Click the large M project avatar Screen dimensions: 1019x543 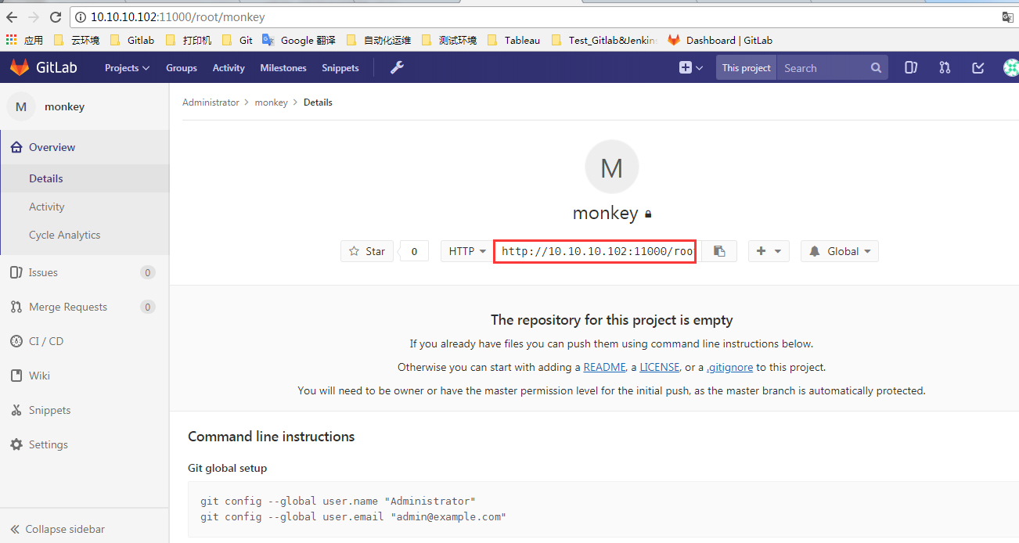coord(612,167)
